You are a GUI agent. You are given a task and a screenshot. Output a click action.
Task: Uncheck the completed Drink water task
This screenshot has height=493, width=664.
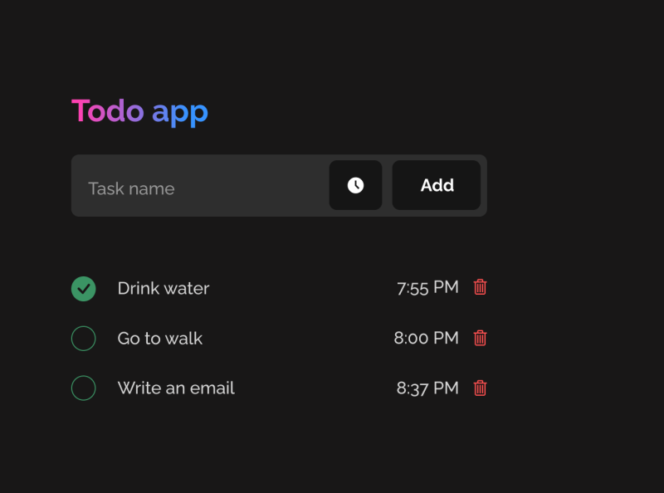[x=83, y=289]
